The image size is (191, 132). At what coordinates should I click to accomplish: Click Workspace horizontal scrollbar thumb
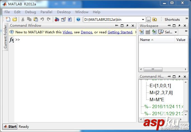click(x=153, y=69)
